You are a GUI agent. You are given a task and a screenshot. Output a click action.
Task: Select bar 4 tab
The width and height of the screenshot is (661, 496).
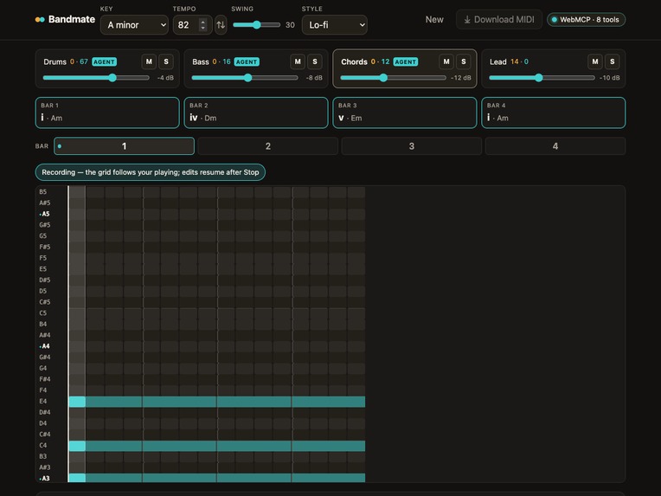click(x=555, y=146)
